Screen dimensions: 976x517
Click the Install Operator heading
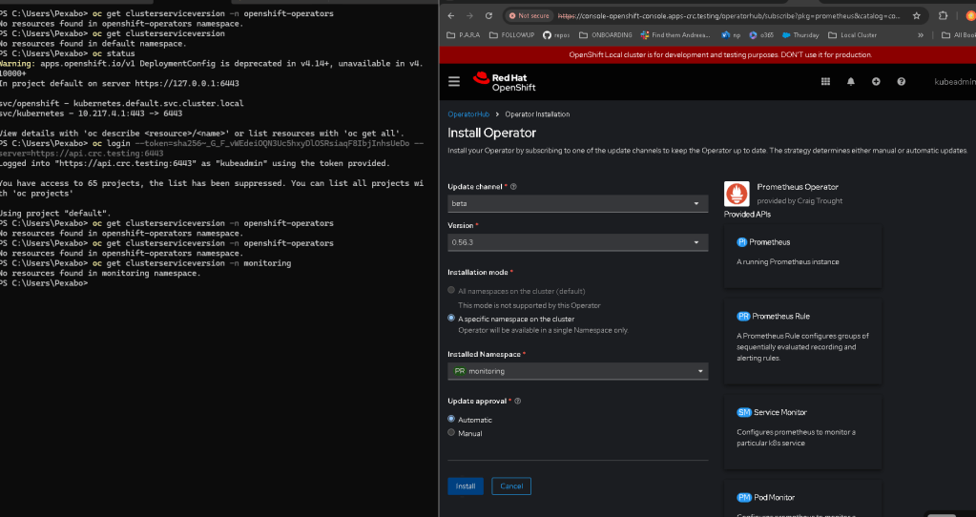tap(491, 134)
